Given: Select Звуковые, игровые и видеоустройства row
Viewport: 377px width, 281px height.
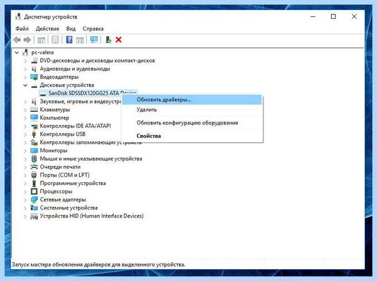Looking at the screenshot, I should click(x=80, y=102).
